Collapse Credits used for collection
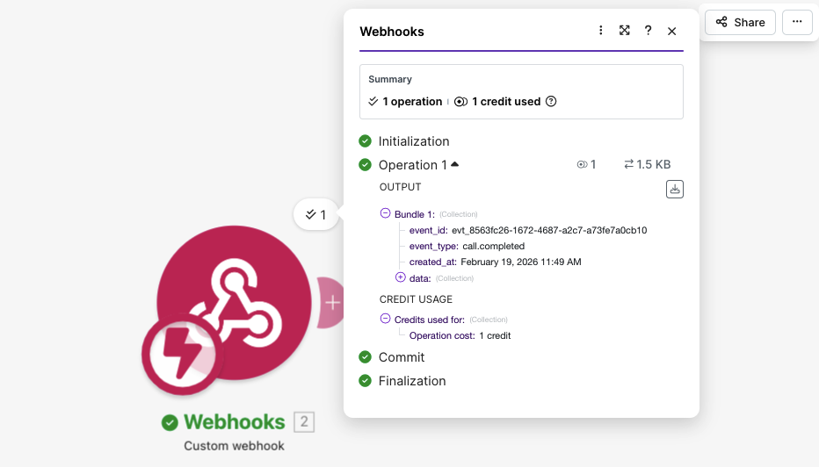The width and height of the screenshot is (819, 467). pos(385,319)
